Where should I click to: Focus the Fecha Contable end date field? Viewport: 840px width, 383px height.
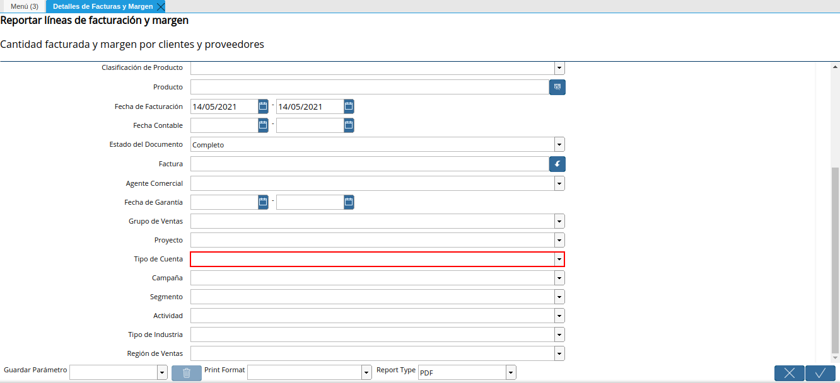tap(310, 125)
